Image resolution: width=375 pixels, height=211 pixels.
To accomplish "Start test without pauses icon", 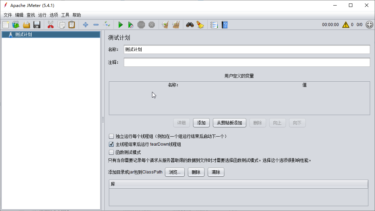I will (x=130, y=25).
